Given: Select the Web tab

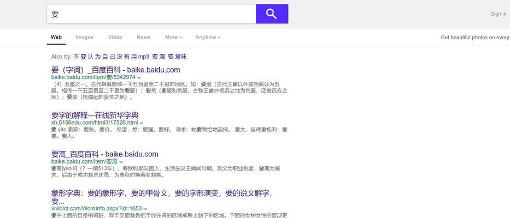Looking at the screenshot, I should coord(56,37).
